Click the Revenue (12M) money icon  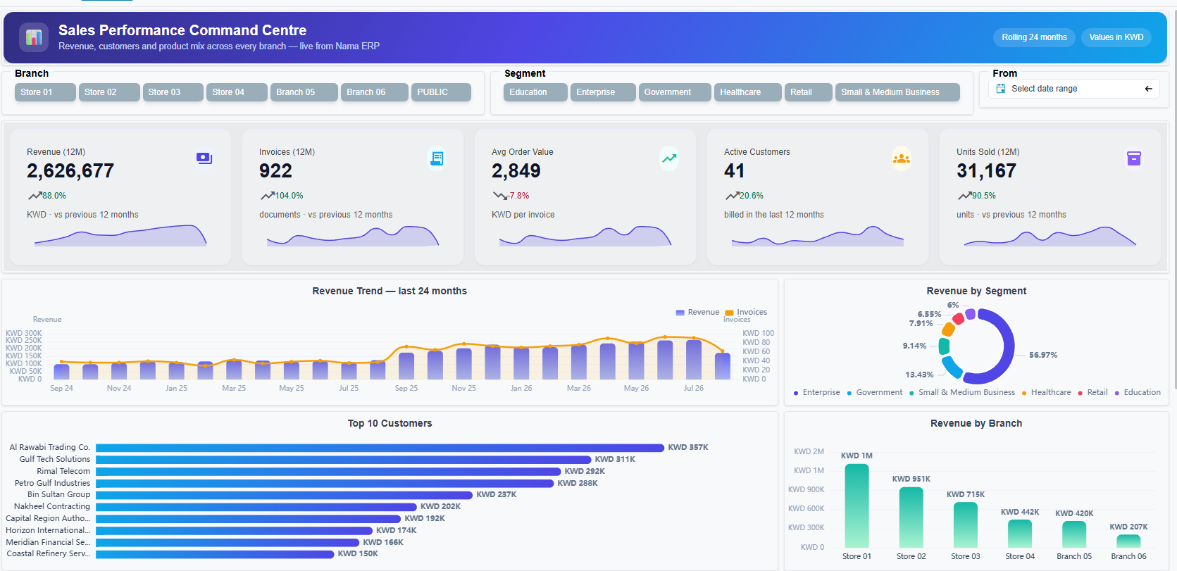[x=204, y=158]
